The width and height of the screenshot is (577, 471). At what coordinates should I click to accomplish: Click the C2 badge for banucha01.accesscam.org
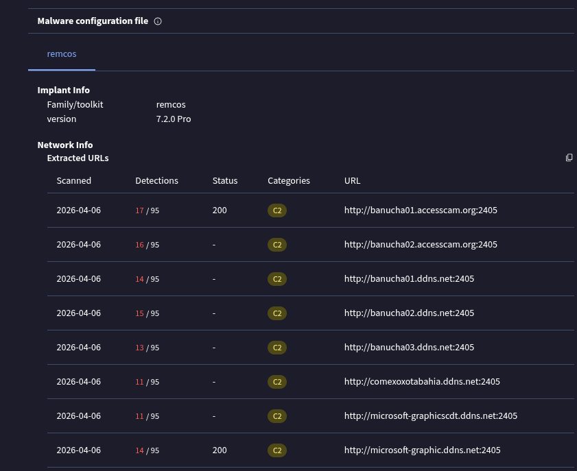[x=277, y=210]
